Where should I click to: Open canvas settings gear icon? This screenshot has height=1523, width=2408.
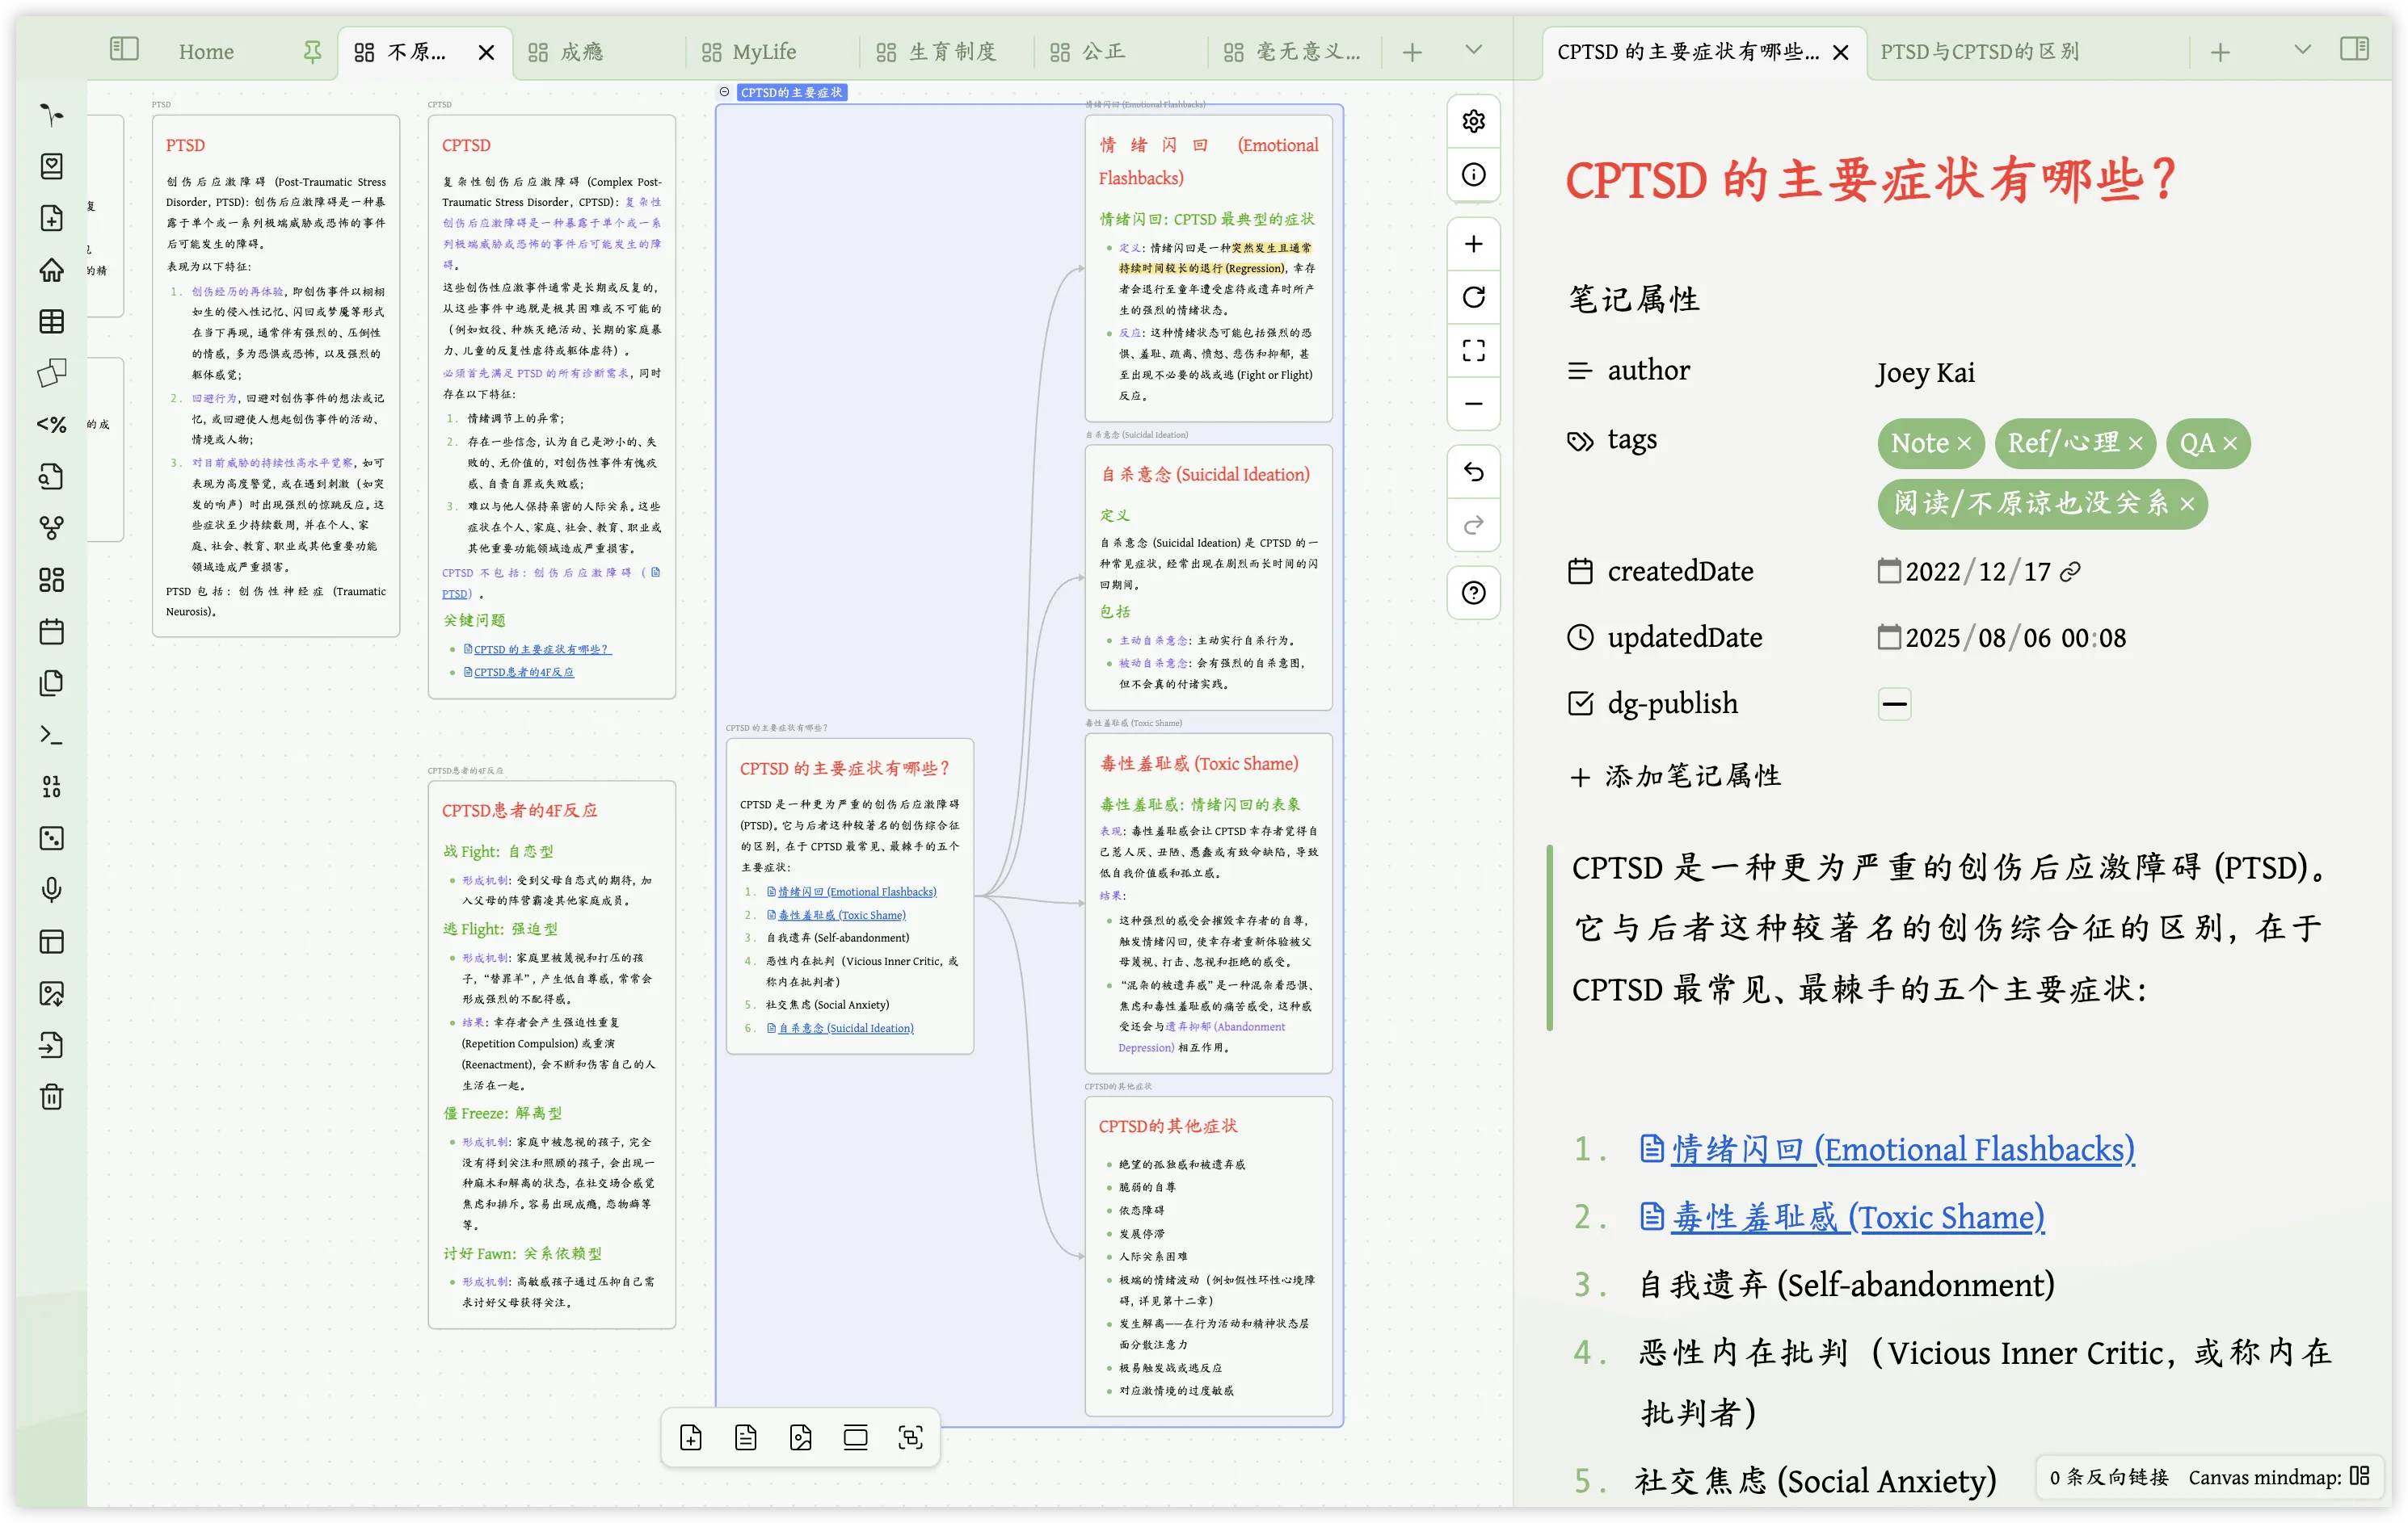[1473, 121]
